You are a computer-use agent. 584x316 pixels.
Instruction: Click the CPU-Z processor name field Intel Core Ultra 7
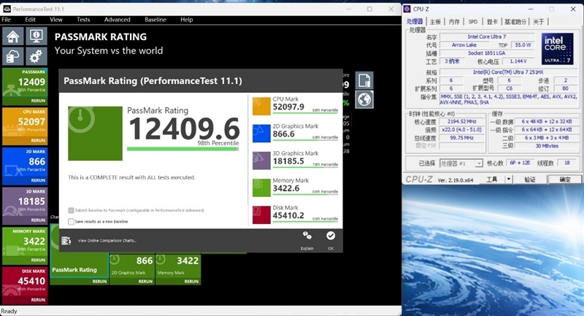tap(486, 36)
